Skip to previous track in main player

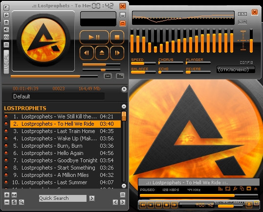87,53
